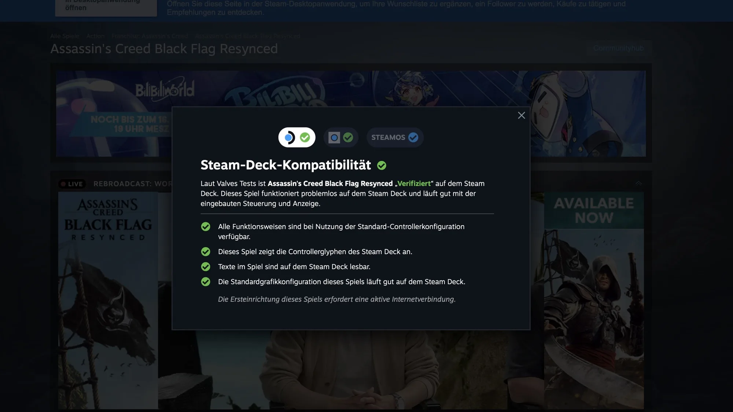Click checkmark beside Standardgrafikkonfiguration statement
Image resolution: width=733 pixels, height=412 pixels.
pyautogui.click(x=206, y=282)
